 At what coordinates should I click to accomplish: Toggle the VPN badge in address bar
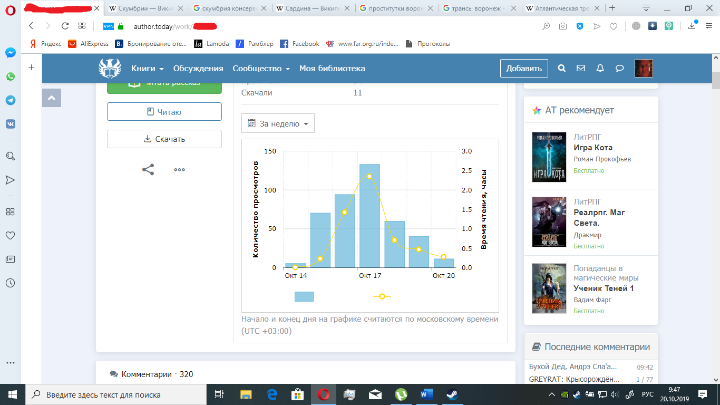108,26
